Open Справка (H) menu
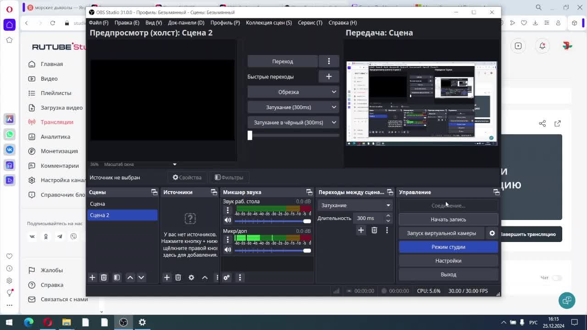 [x=343, y=22]
